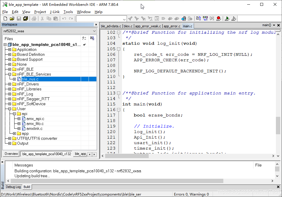The width and height of the screenshot is (282, 197).
Task: Click the Messages horizontal scrollbar thumb
Action: point(117,181)
